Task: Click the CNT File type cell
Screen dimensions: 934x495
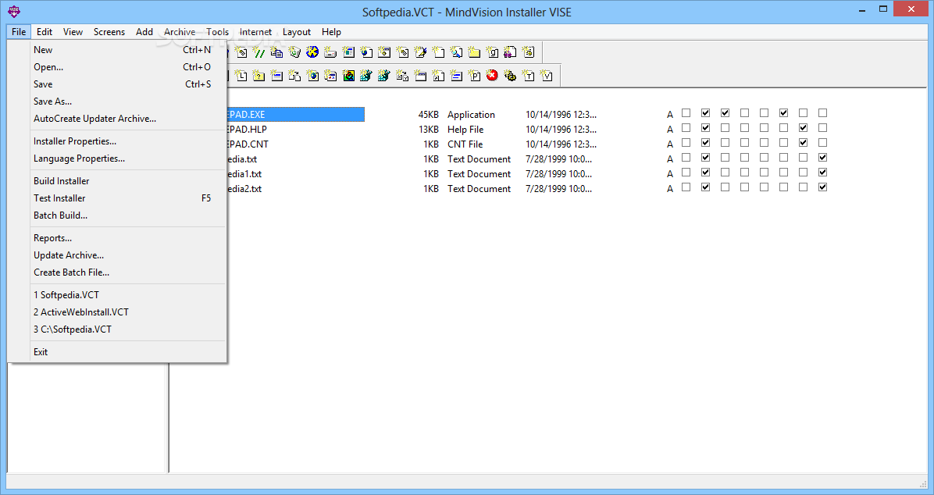Action: click(x=465, y=144)
